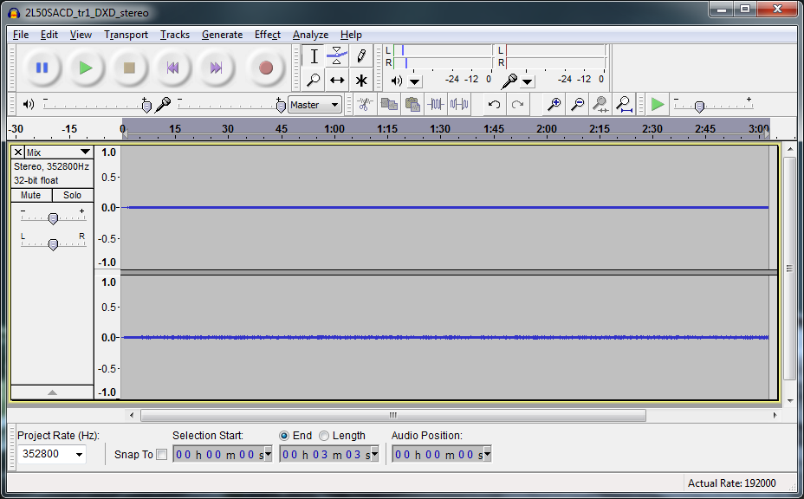Open input meter dropdown arrow
Image resolution: width=804 pixels, height=499 pixels.
(527, 81)
